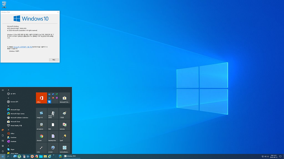Launch the chrome tile
Image resolution: width=284 pixels, height=159 pixels.
coord(41,136)
